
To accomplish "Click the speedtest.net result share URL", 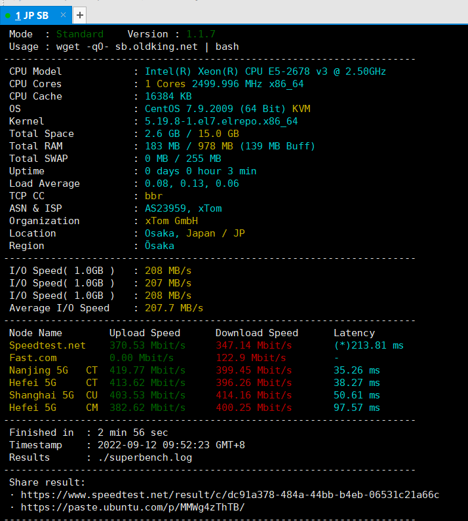I will tap(230, 495).
